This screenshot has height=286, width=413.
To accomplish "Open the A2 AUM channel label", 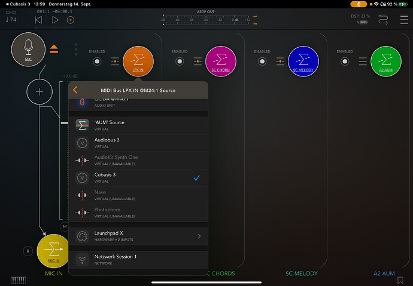I will tap(384, 273).
